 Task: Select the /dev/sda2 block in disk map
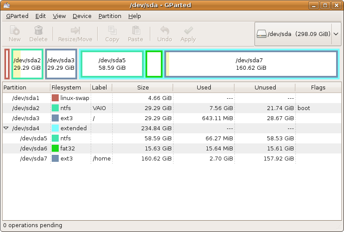tap(27, 64)
